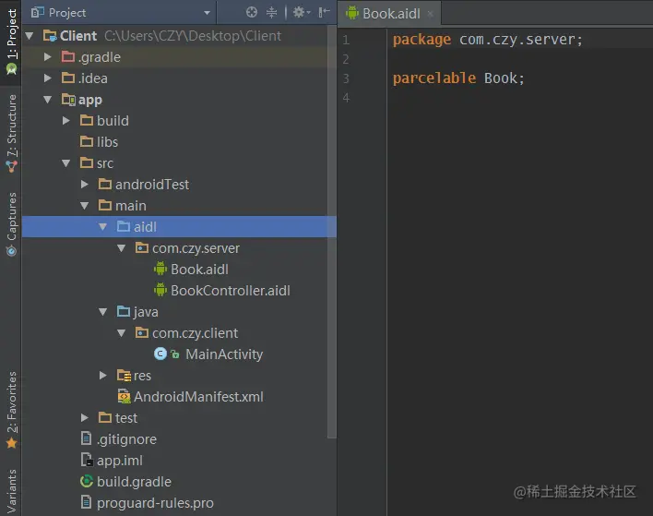This screenshot has width=653, height=516.
Task: Click the com.czy.client package icon
Action: [x=142, y=332]
